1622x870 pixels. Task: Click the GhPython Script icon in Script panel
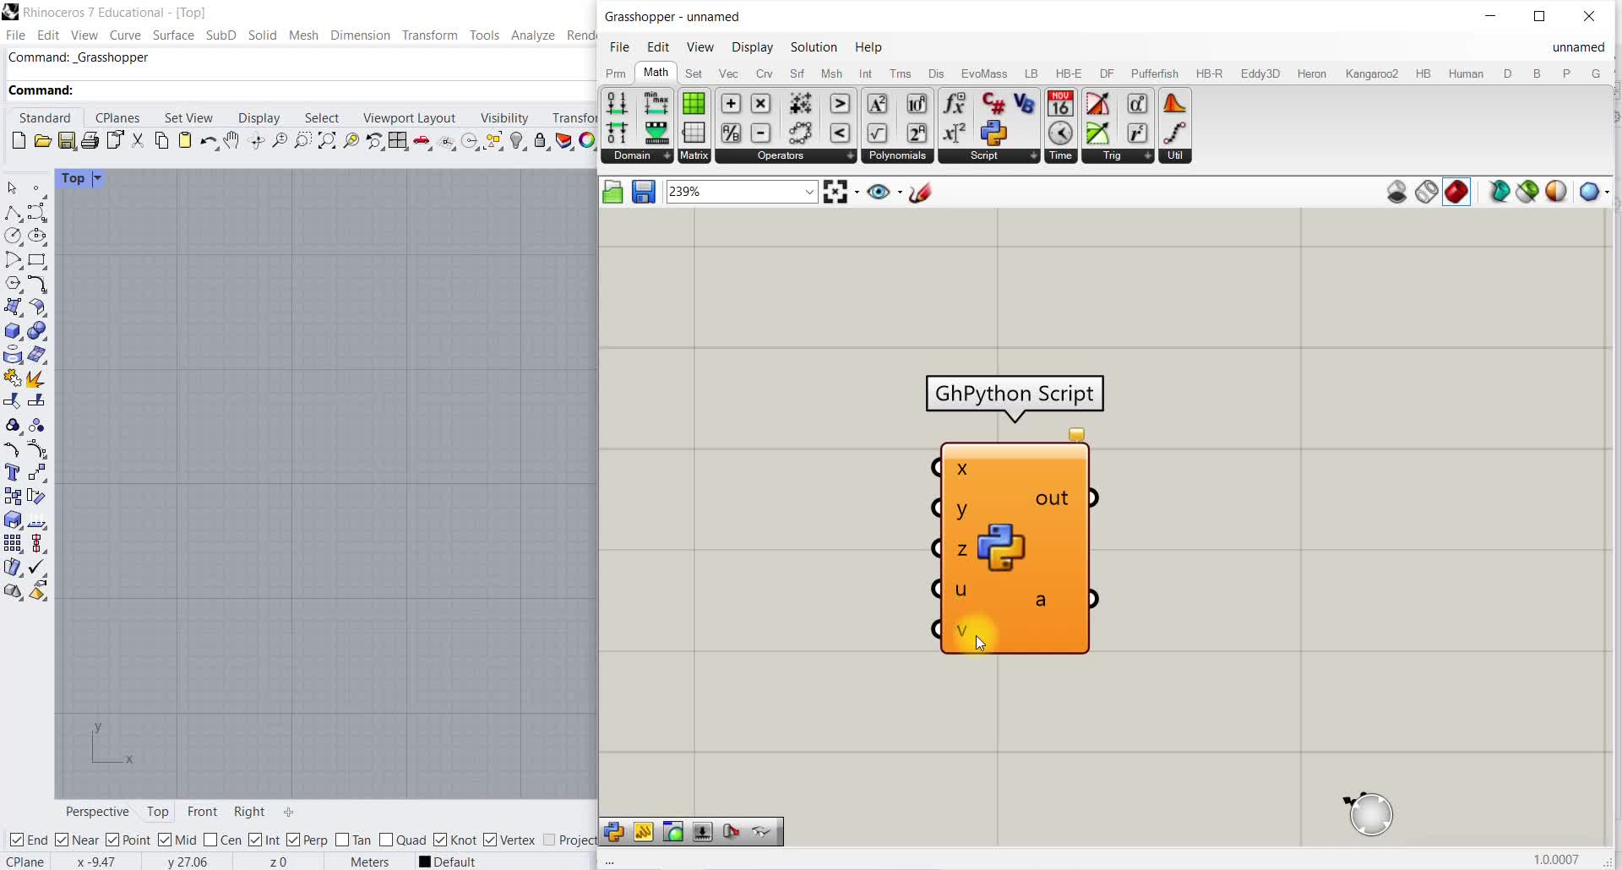pos(993,133)
